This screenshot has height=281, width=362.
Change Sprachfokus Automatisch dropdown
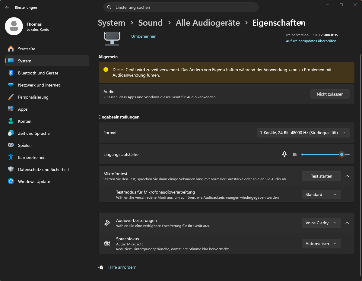321,244
